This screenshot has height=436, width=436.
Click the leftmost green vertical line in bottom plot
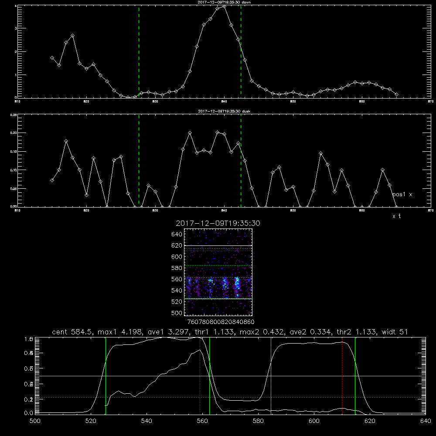[106, 375]
